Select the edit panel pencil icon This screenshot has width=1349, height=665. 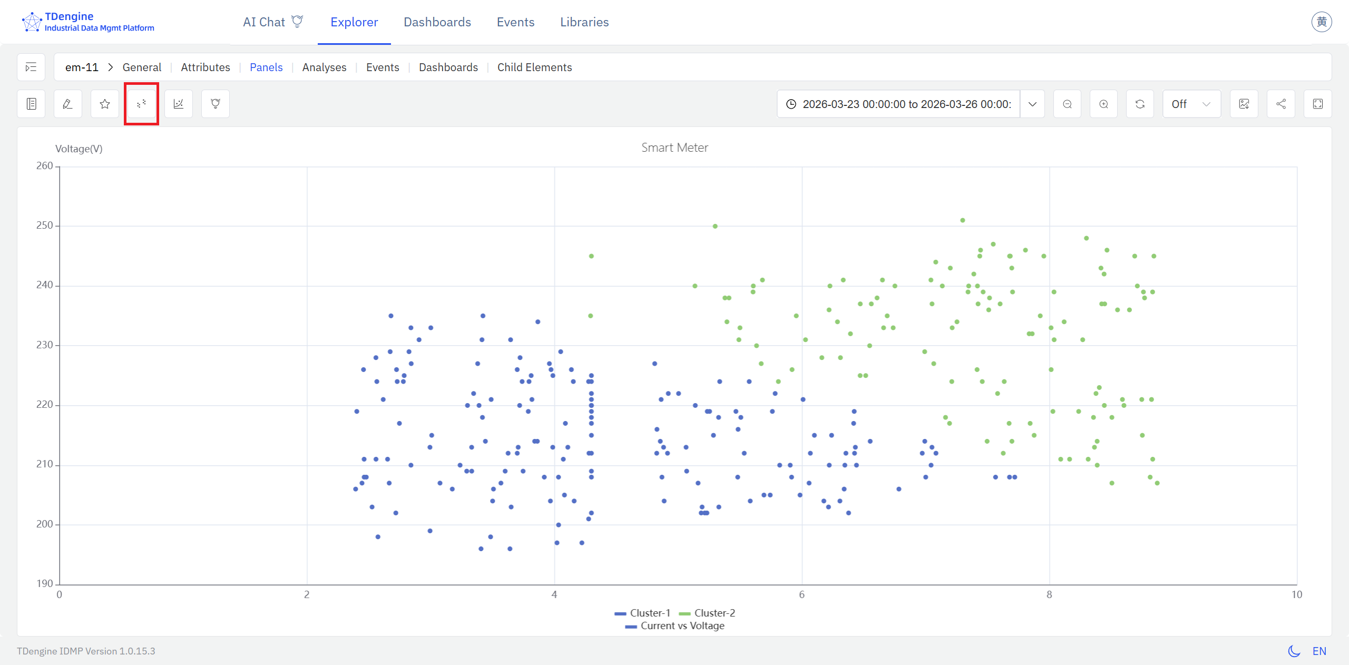[67, 104]
